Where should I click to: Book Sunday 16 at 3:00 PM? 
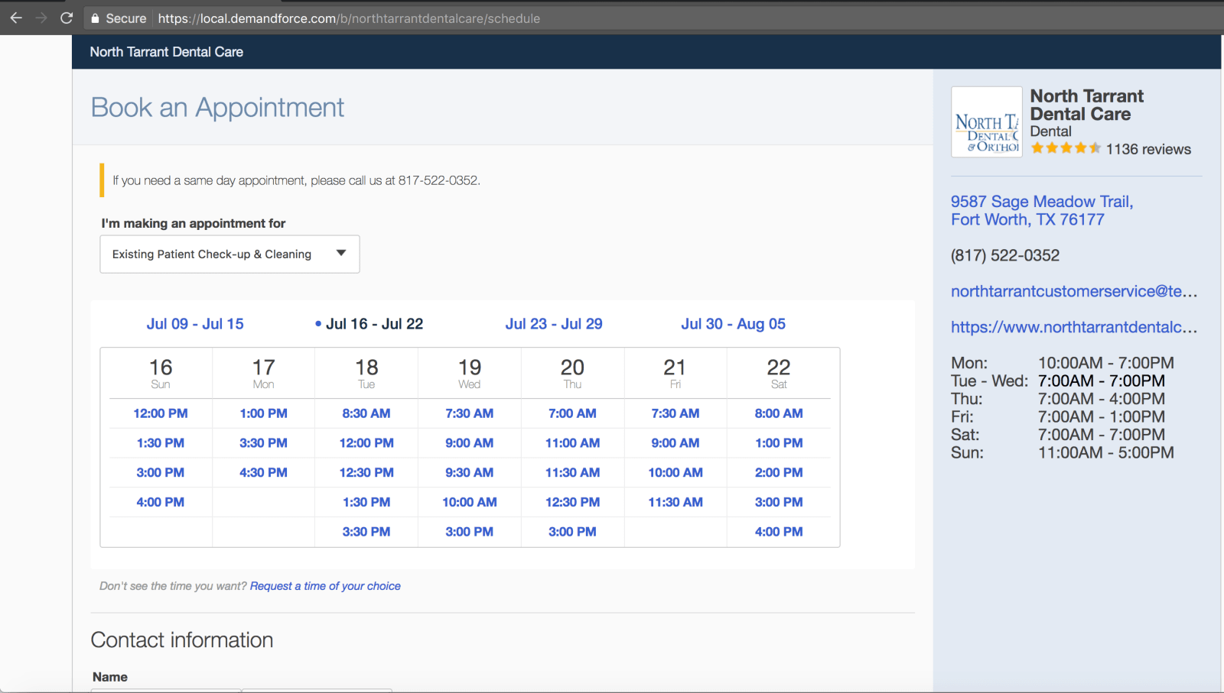(x=161, y=473)
